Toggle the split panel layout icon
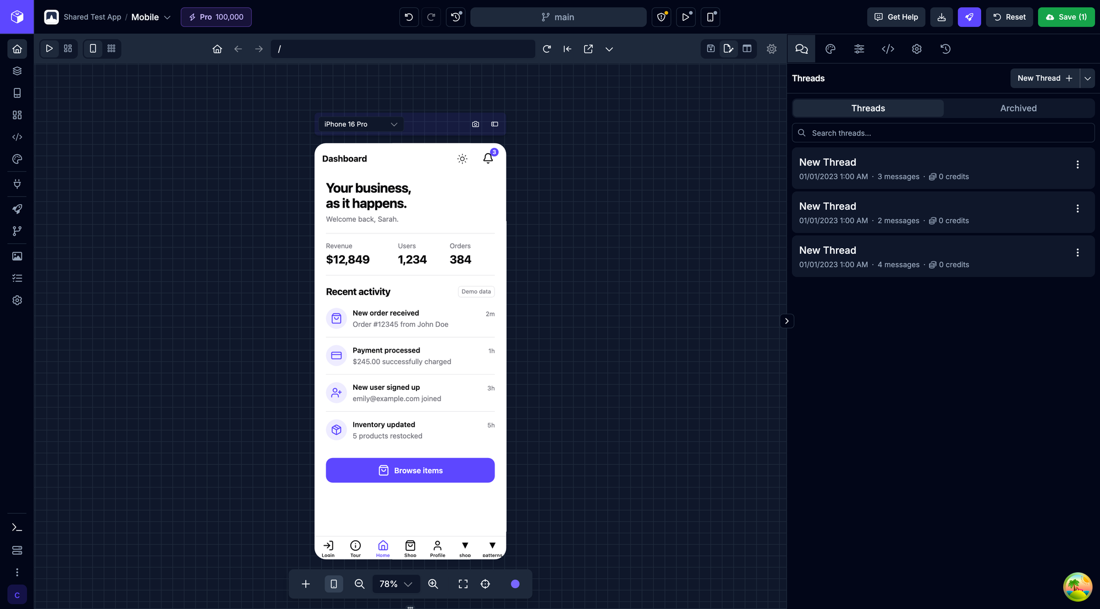 (747, 48)
